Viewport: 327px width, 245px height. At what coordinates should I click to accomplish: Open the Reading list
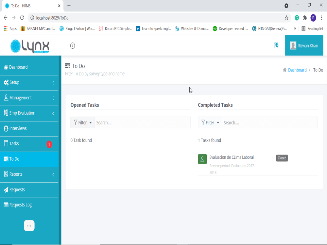click(x=312, y=28)
